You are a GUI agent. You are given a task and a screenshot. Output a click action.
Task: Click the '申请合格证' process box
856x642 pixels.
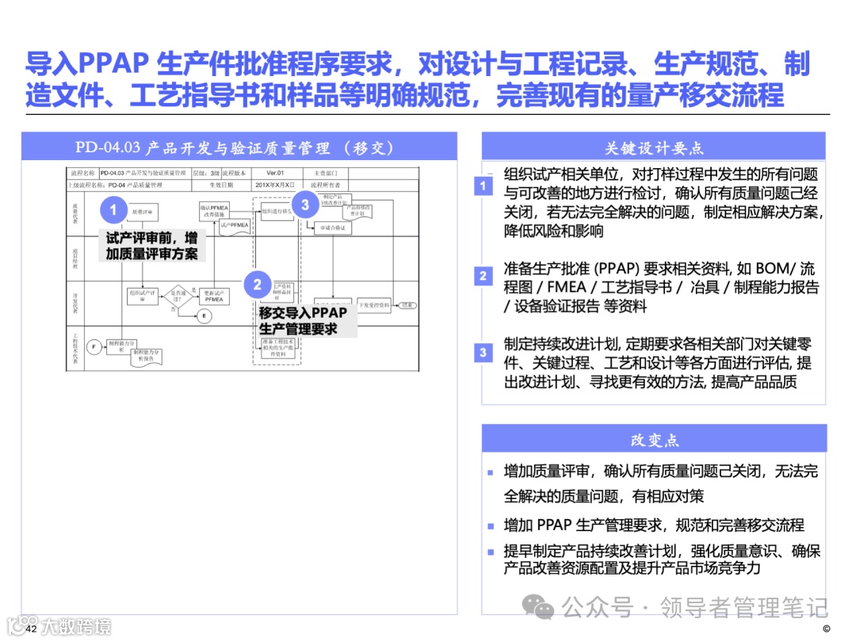333,227
